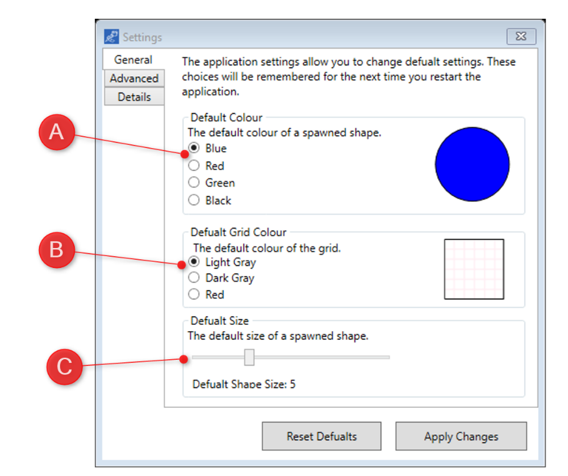Select the General tab

133,59
